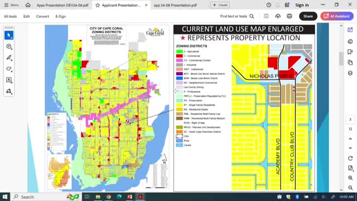Image resolution: width=357 pixels, height=201 pixels.
Task: Click the Sign in link
Action: 302,5
